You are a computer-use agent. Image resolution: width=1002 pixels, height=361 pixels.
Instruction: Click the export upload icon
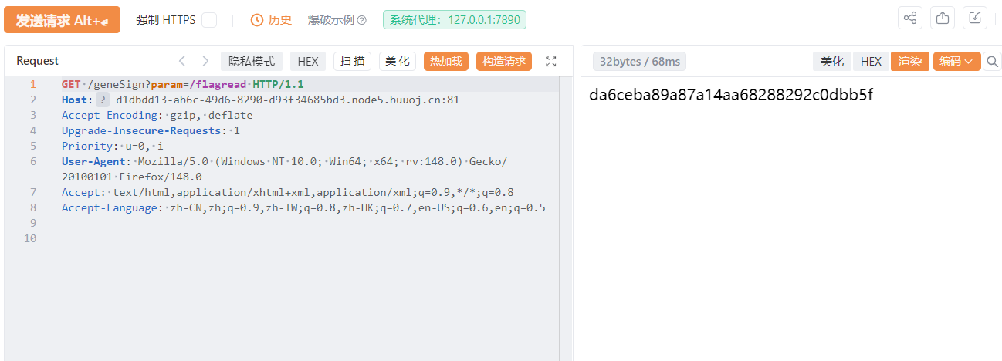point(942,19)
